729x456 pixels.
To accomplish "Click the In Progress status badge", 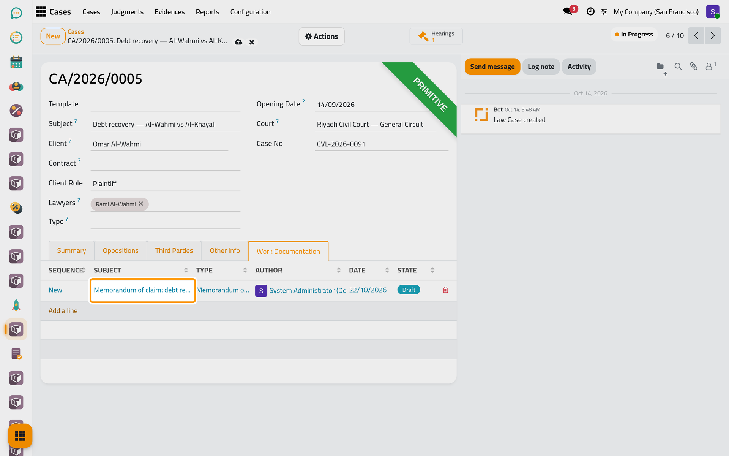I will click(634, 35).
